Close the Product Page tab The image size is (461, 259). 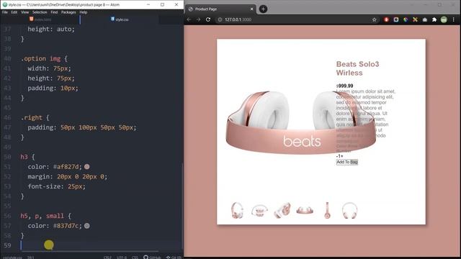pyautogui.click(x=251, y=9)
